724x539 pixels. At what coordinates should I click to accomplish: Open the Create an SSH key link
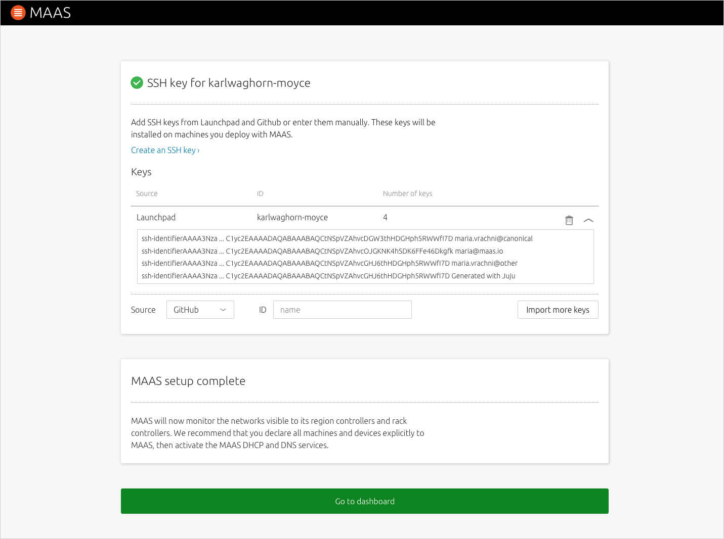click(165, 150)
